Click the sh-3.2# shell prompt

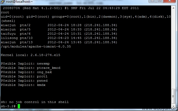[8, 106]
